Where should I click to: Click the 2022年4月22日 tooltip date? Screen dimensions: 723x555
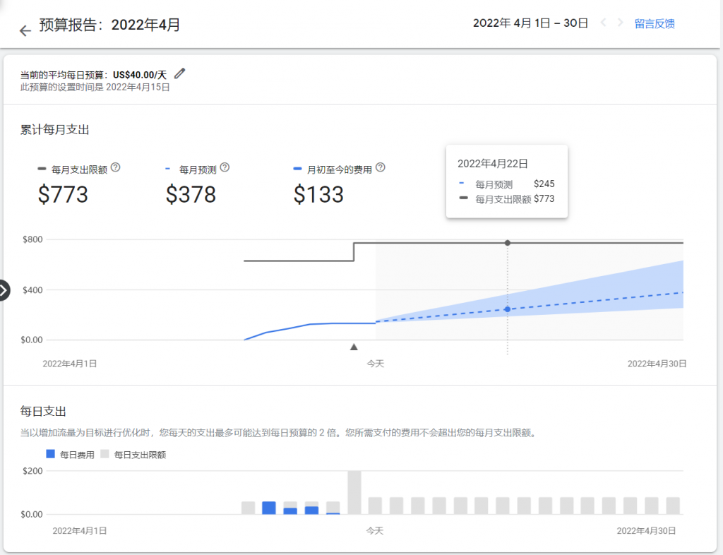[492, 164]
